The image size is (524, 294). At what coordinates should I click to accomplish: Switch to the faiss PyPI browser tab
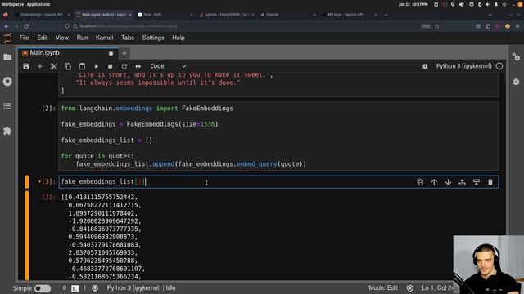[x=165, y=15]
